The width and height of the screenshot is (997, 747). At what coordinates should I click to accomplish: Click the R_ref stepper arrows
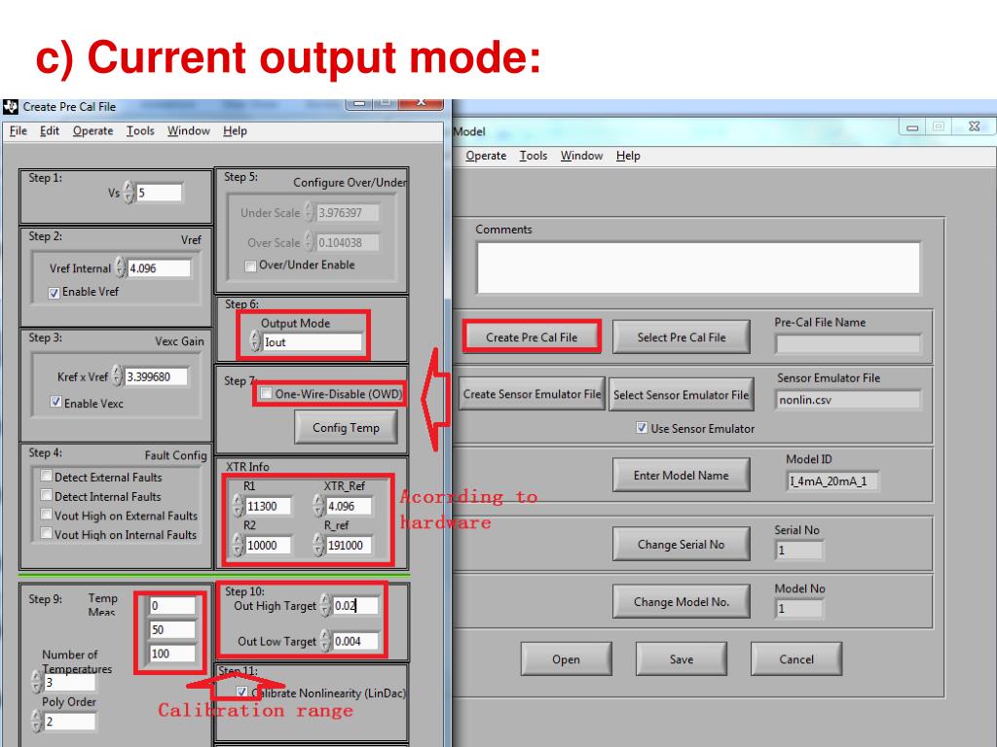point(319,545)
